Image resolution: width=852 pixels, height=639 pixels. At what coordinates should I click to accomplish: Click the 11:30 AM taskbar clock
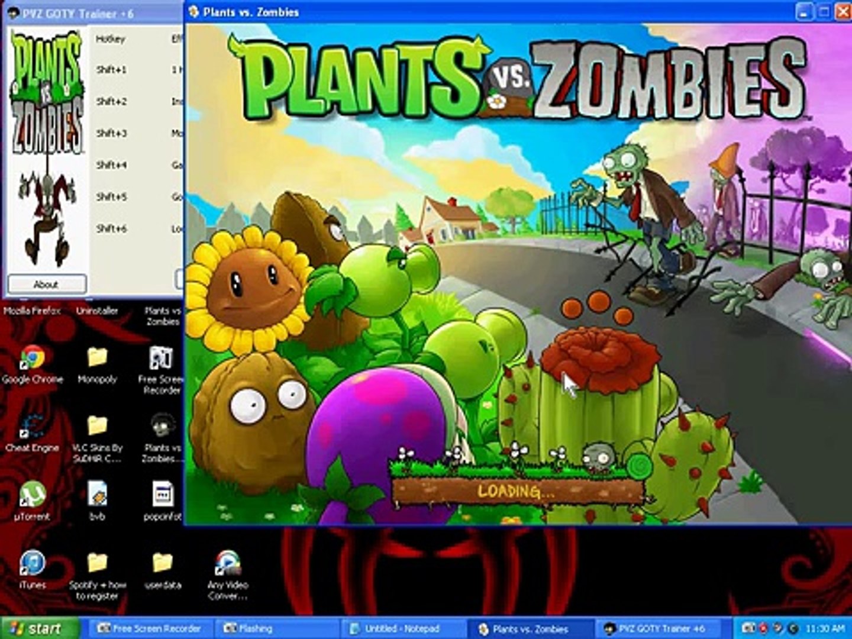click(825, 628)
